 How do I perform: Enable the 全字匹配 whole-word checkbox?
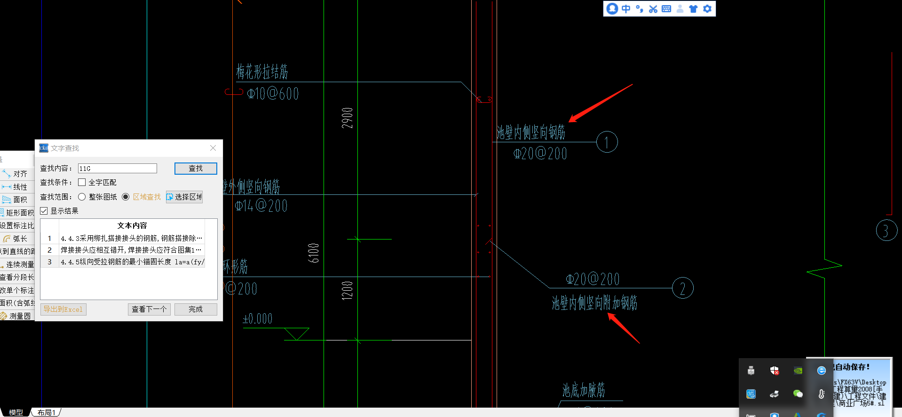pyautogui.click(x=82, y=182)
